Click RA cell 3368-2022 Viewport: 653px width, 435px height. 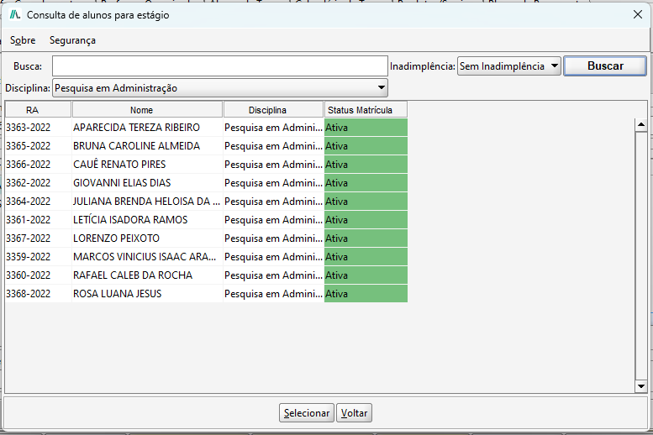pos(39,293)
